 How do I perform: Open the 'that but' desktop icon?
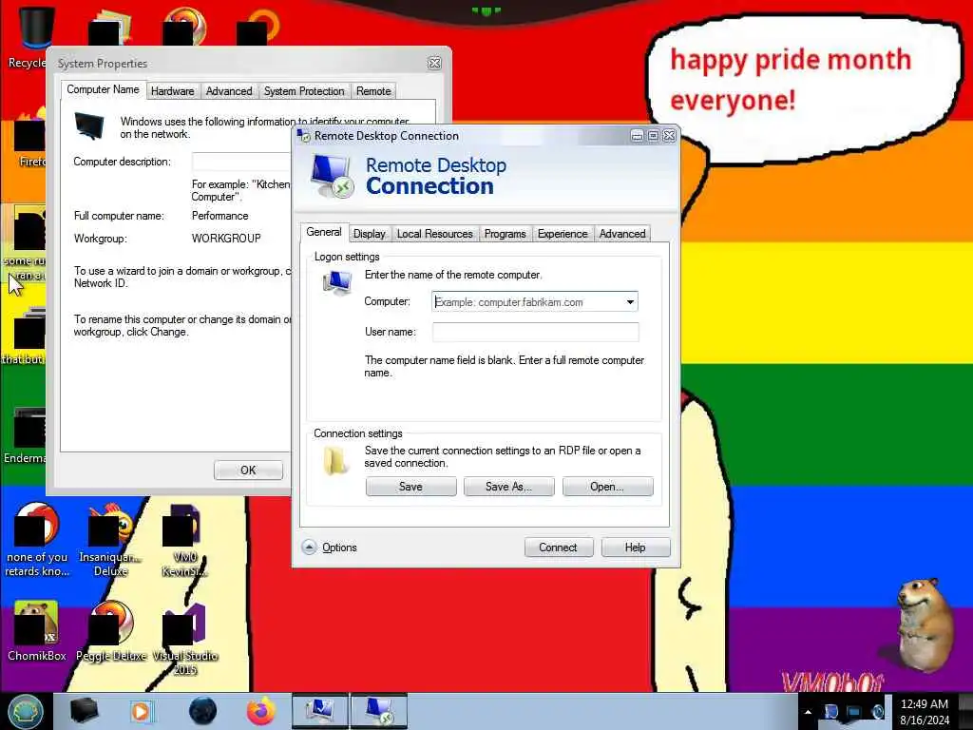click(x=24, y=336)
